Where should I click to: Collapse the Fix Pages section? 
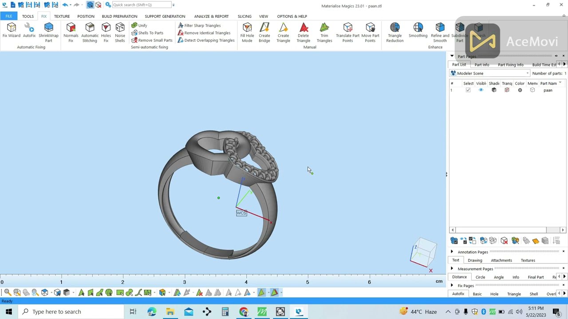452,285
